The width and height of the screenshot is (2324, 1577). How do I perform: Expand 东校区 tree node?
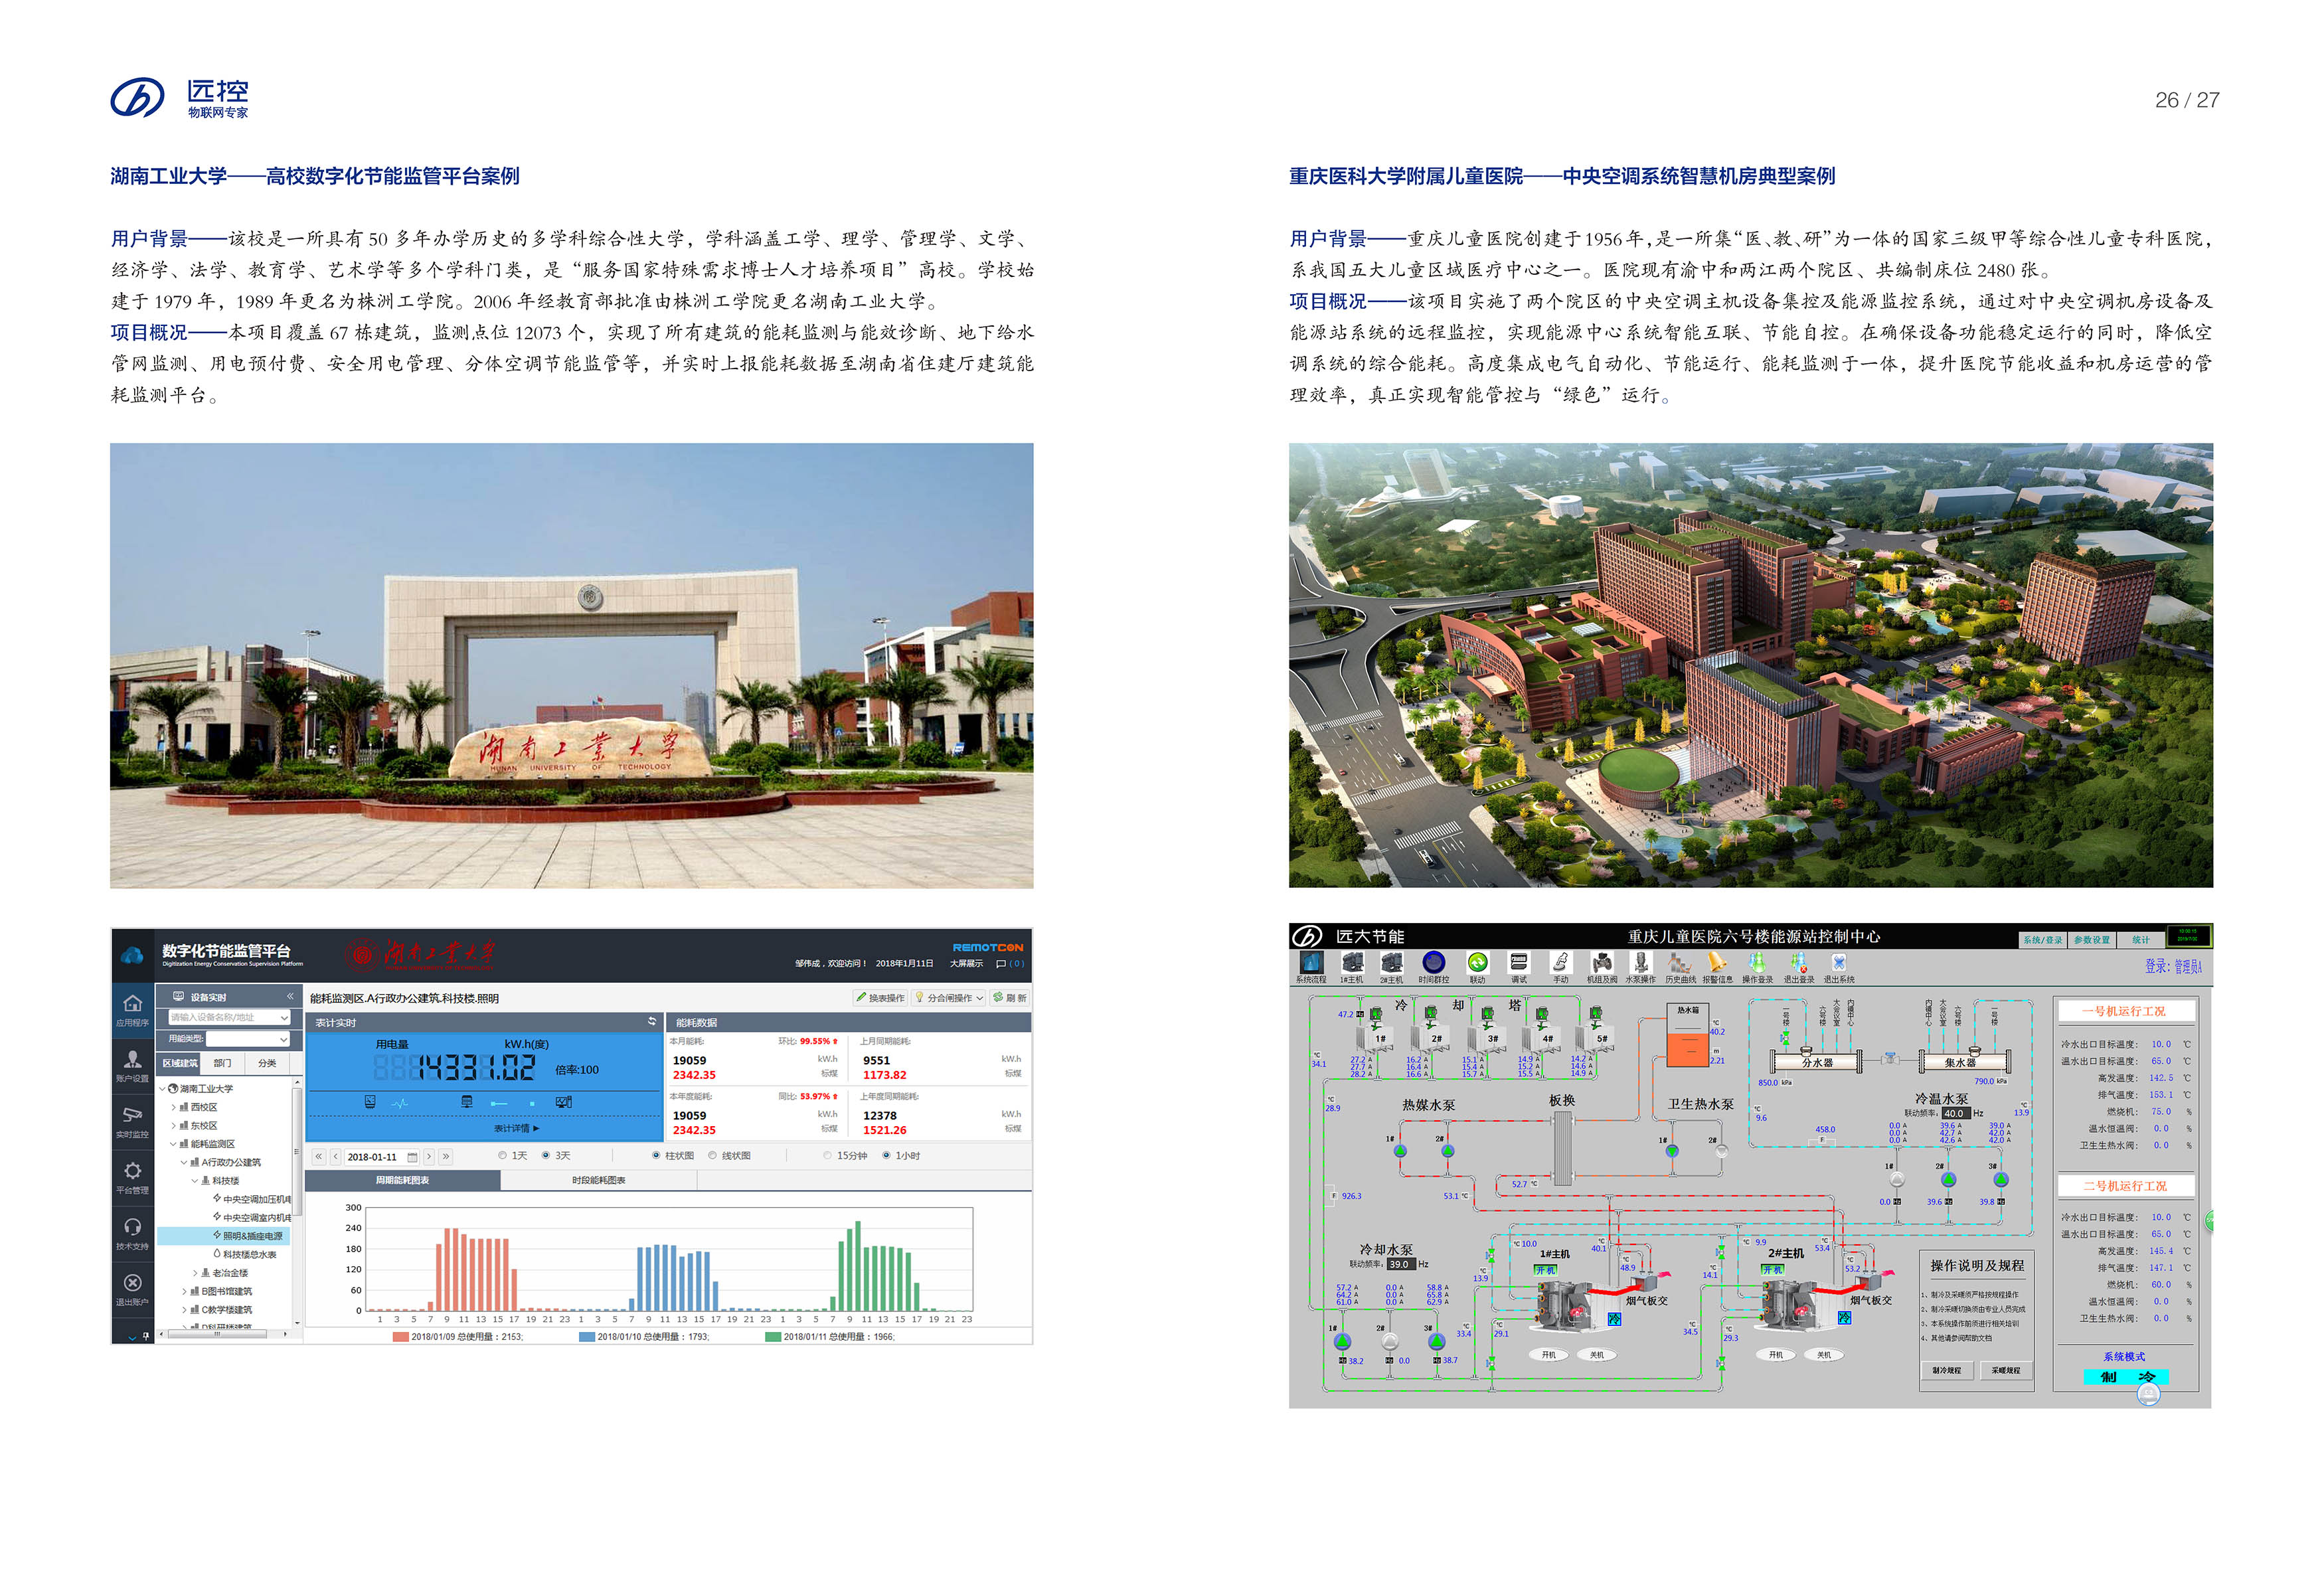pos(173,1125)
